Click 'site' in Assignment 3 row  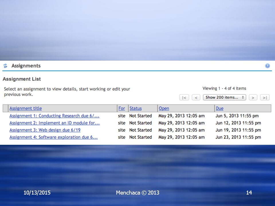[x=121, y=130]
